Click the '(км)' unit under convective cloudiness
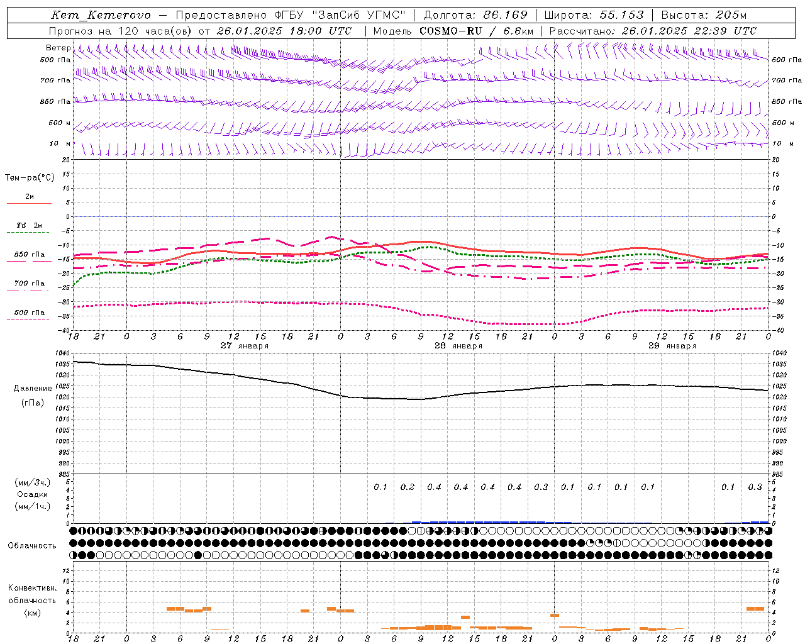The width and height of the screenshot is (805, 644). point(33,613)
